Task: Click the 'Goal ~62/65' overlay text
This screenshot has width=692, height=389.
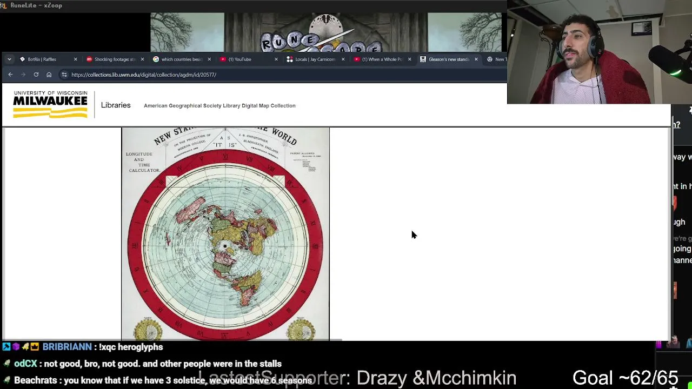Action: point(625,378)
